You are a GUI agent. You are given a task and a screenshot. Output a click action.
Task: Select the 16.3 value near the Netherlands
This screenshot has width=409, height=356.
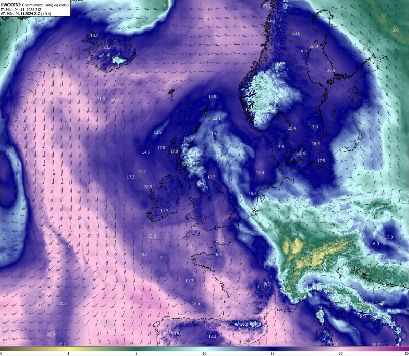coord(252,194)
